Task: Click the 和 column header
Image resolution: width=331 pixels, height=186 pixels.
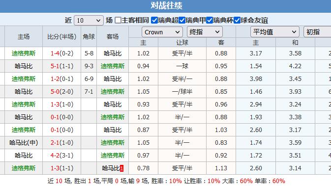Action: point(295,43)
